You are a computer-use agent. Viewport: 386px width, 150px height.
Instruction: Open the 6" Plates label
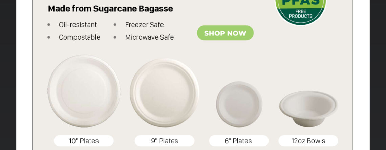(x=239, y=141)
